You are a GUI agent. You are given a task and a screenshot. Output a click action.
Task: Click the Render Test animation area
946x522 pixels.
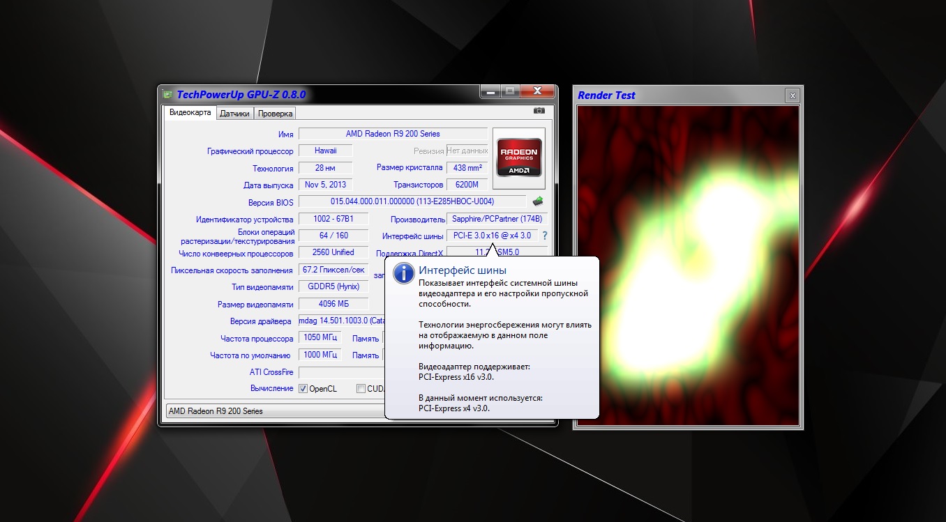tap(688, 266)
